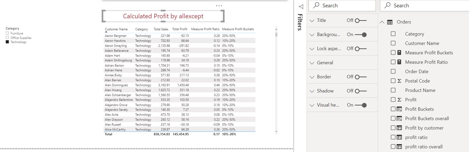Expand the General format section
The width and height of the screenshot is (469, 152).
[x=312, y=63]
